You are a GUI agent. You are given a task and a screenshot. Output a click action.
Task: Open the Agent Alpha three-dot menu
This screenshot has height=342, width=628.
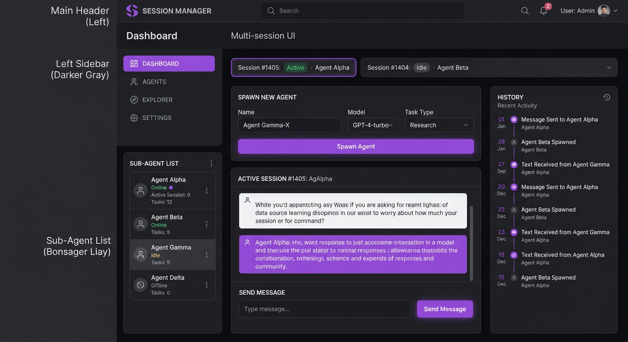(x=207, y=191)
